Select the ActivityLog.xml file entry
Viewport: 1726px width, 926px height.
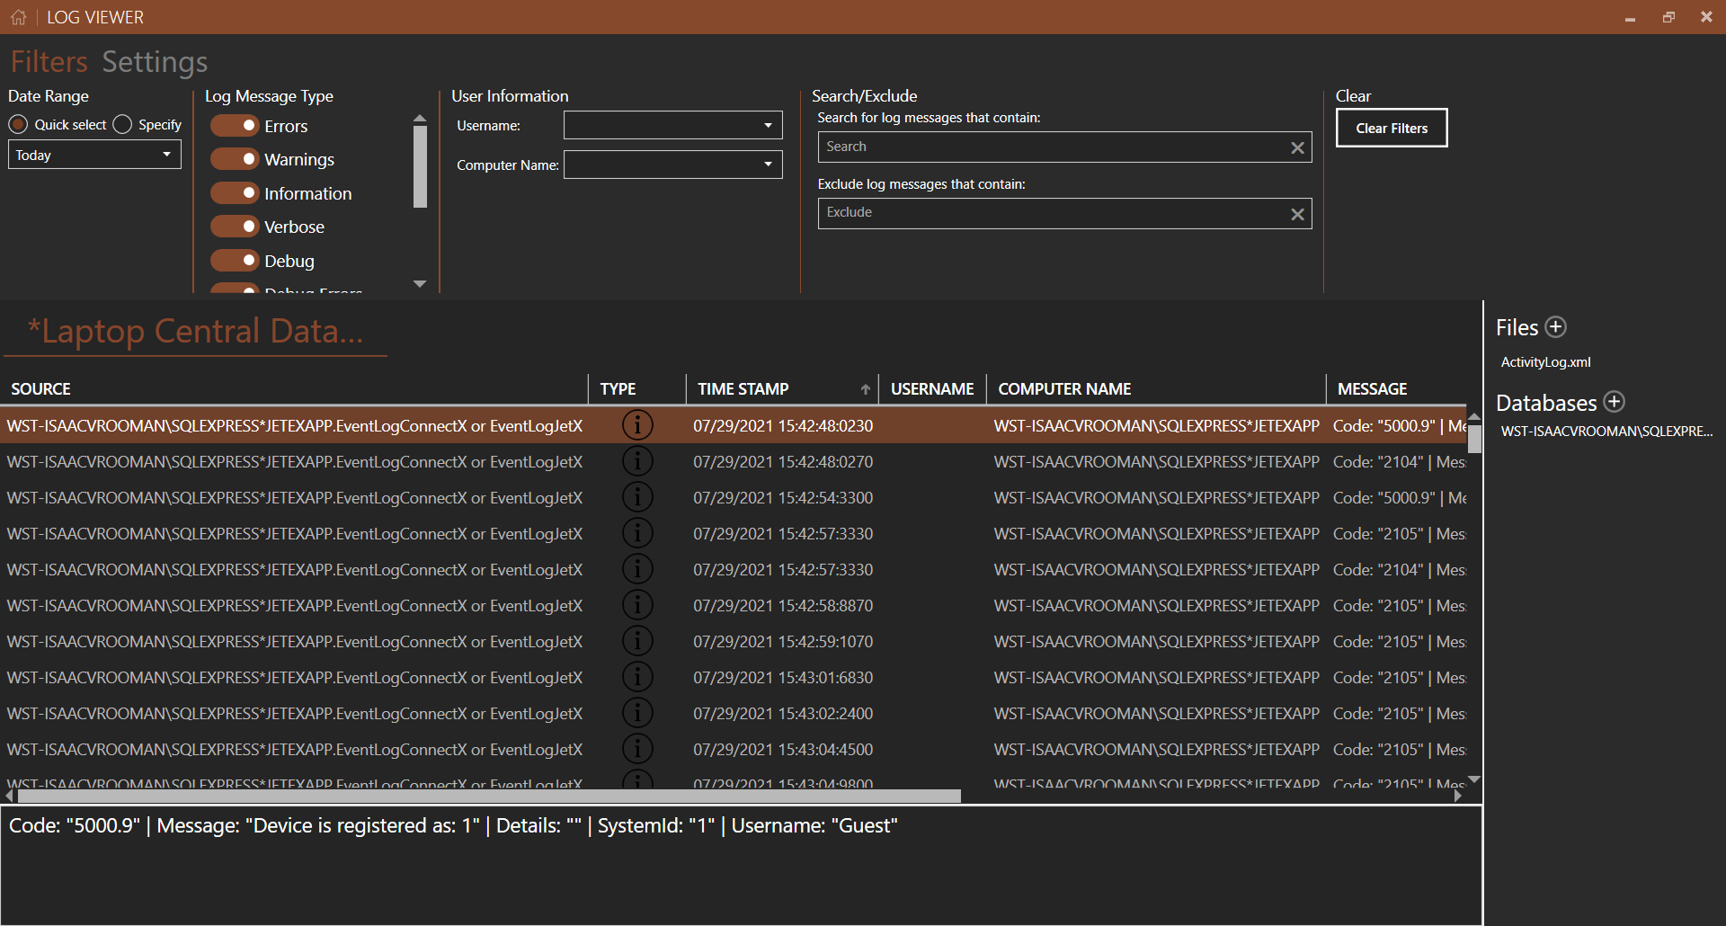pyautogui.click(x=1546, y=361)
